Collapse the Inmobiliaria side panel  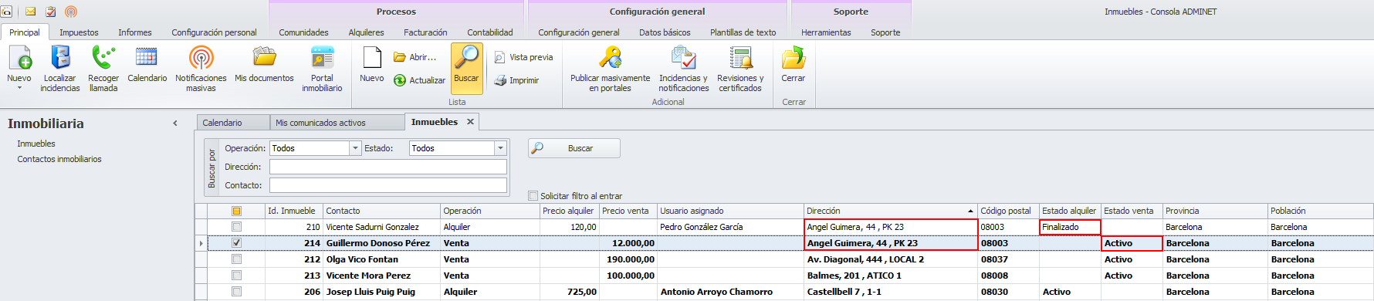click(x=175, y=123)
